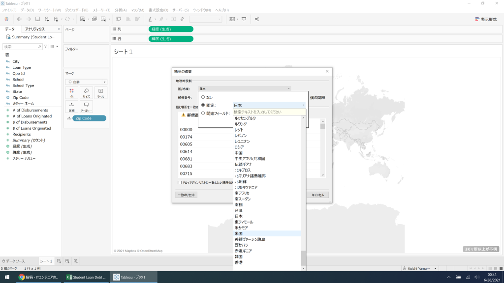Open the toolbar fit dropdown box

tap(205, 19)
